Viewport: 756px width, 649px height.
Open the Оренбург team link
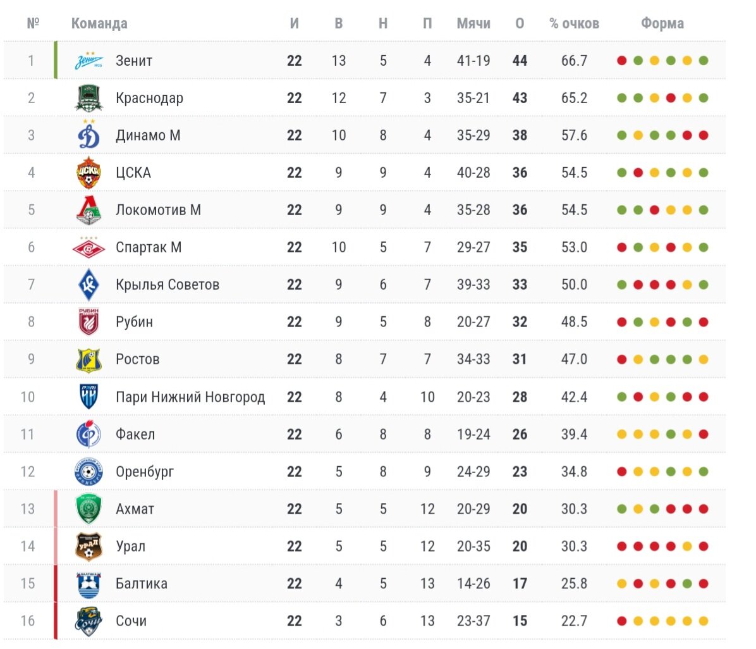145,472
